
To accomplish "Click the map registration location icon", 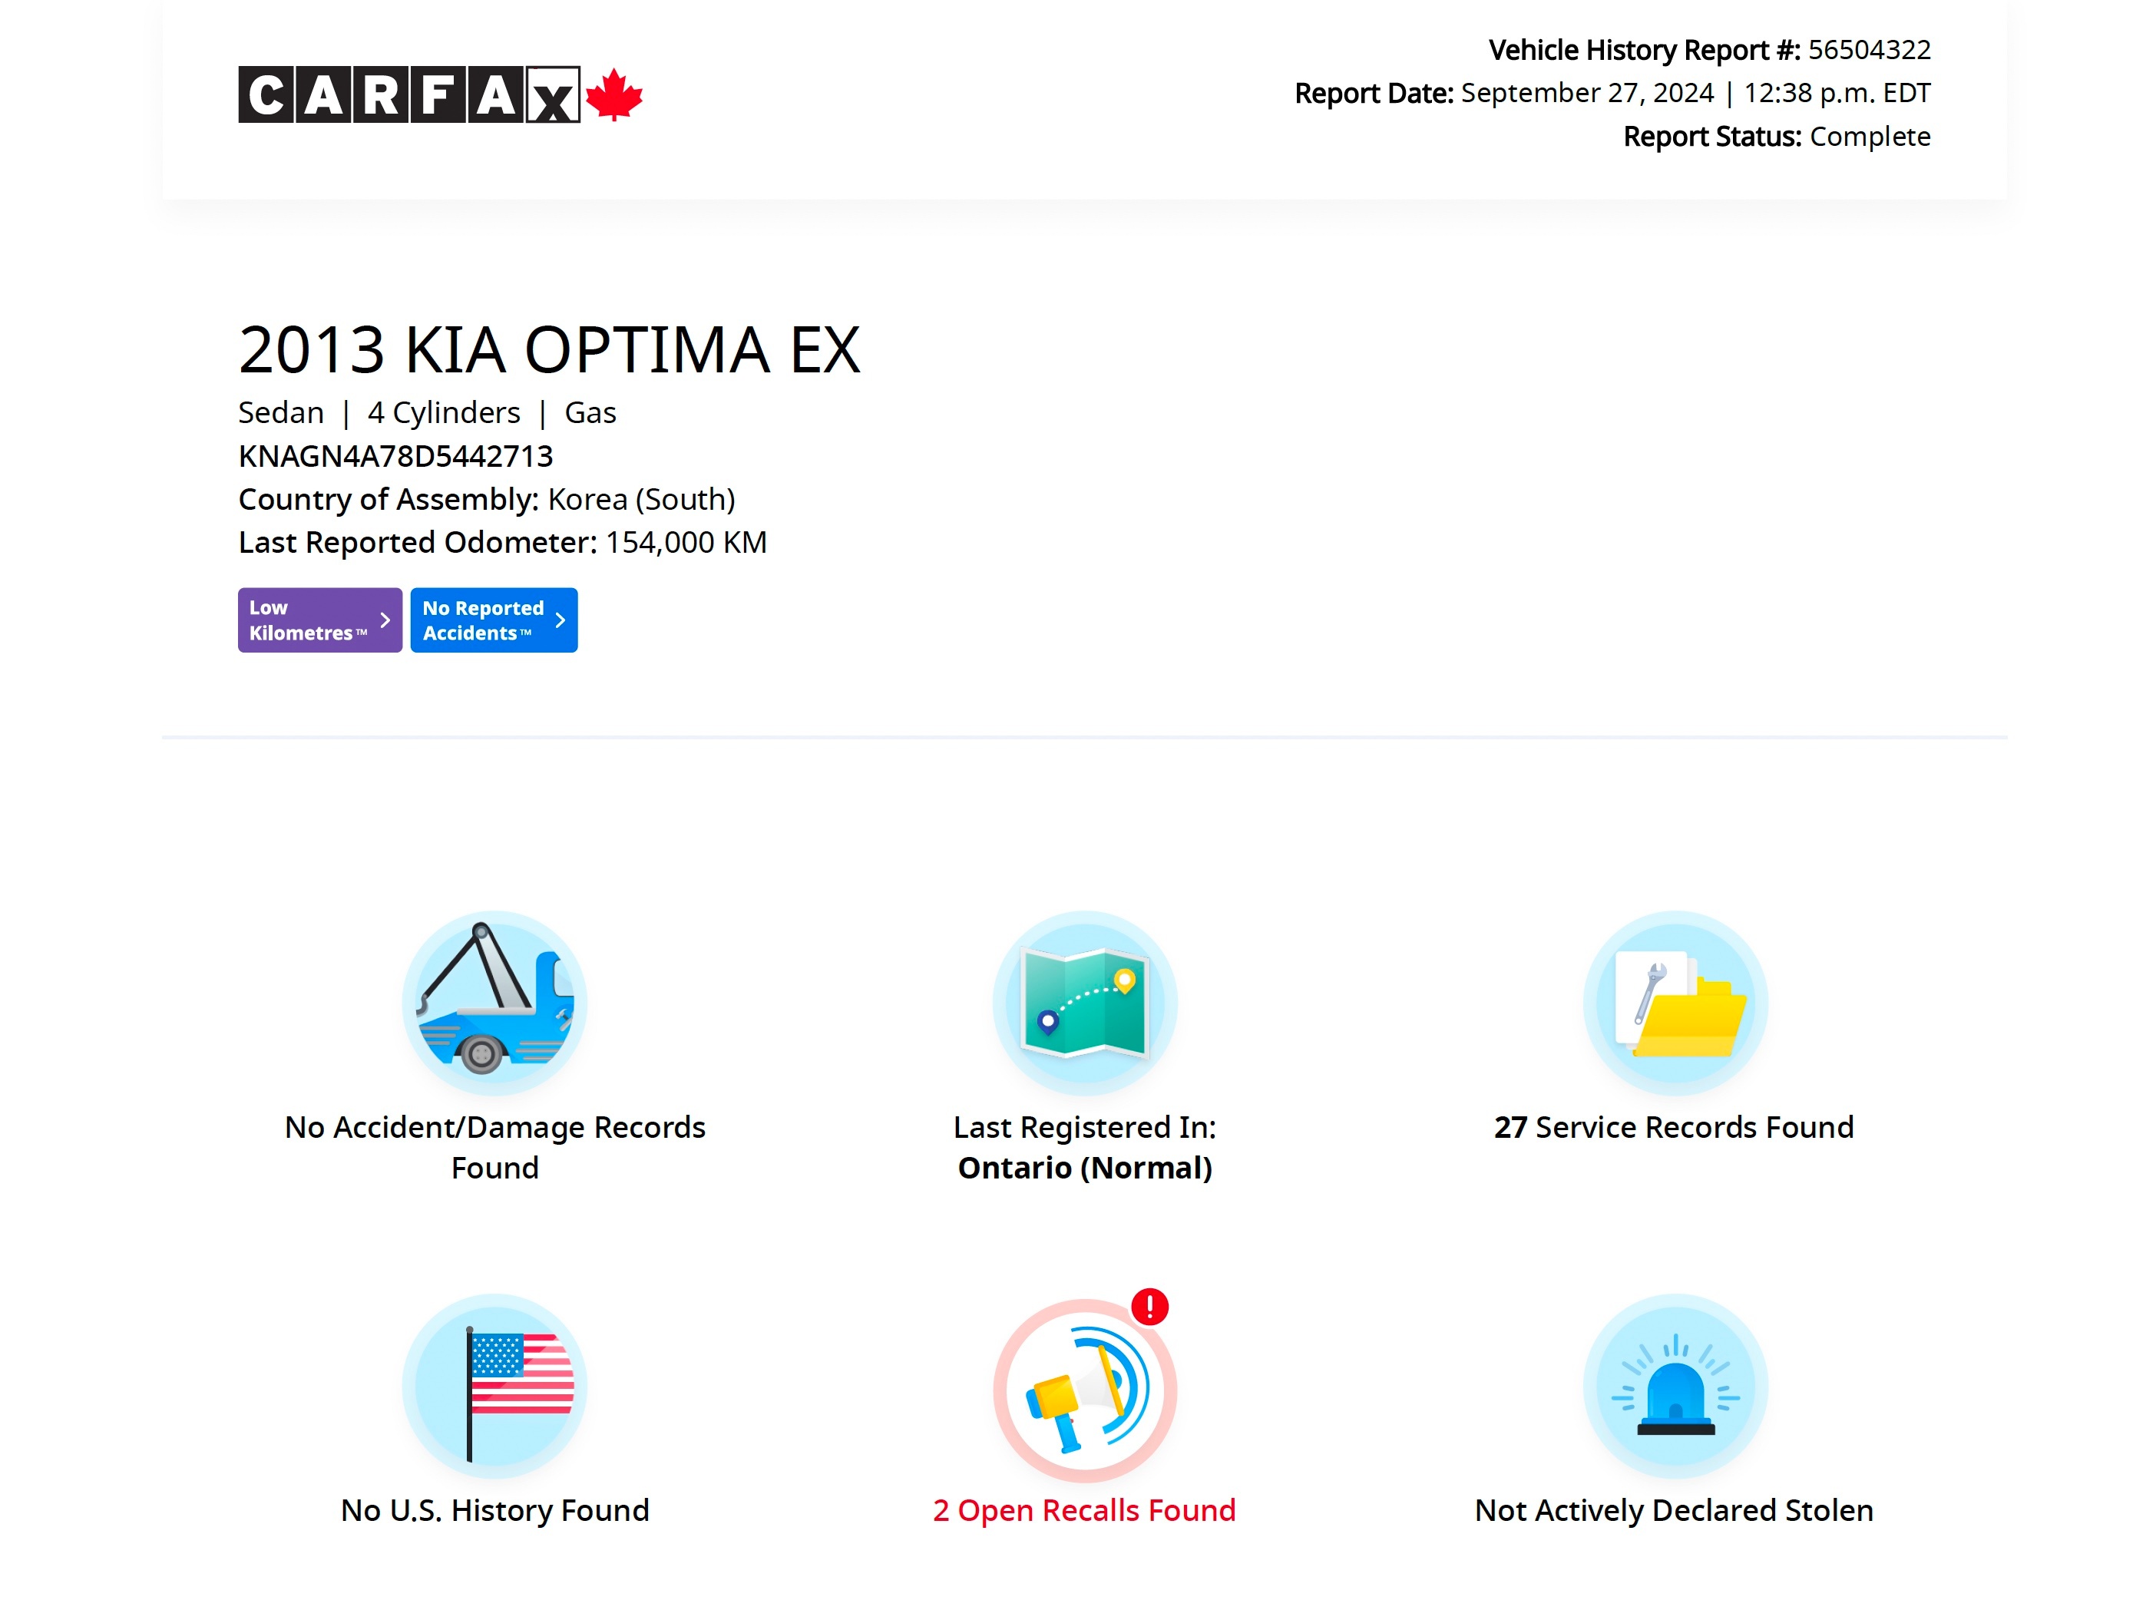I will [x=1085, y=1003].
